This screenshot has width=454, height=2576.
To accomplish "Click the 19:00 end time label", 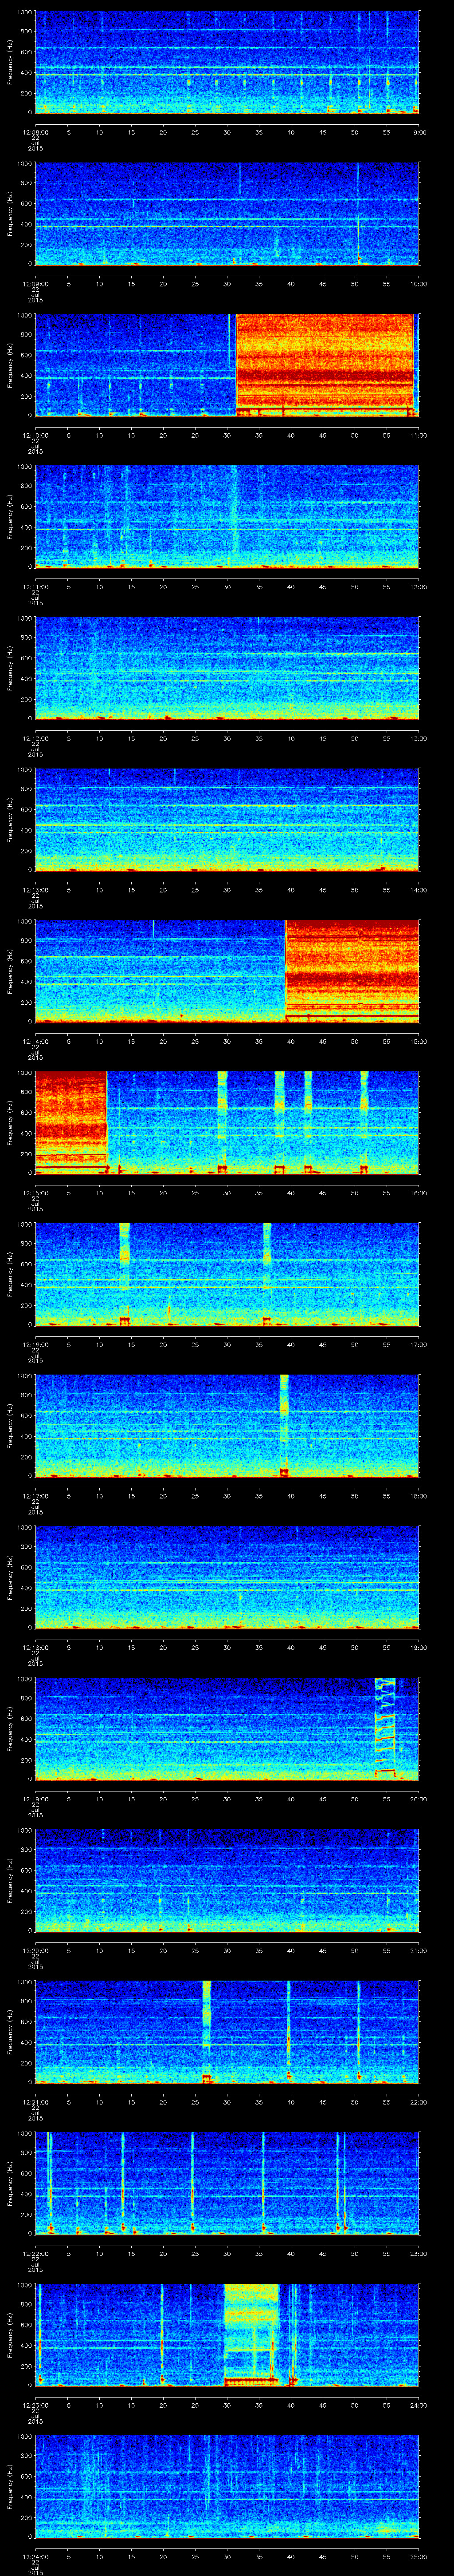I will point(419,1647).
